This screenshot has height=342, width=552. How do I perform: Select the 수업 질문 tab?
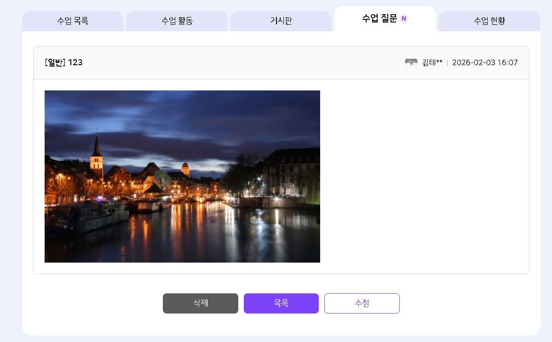(x=379, y=19)
